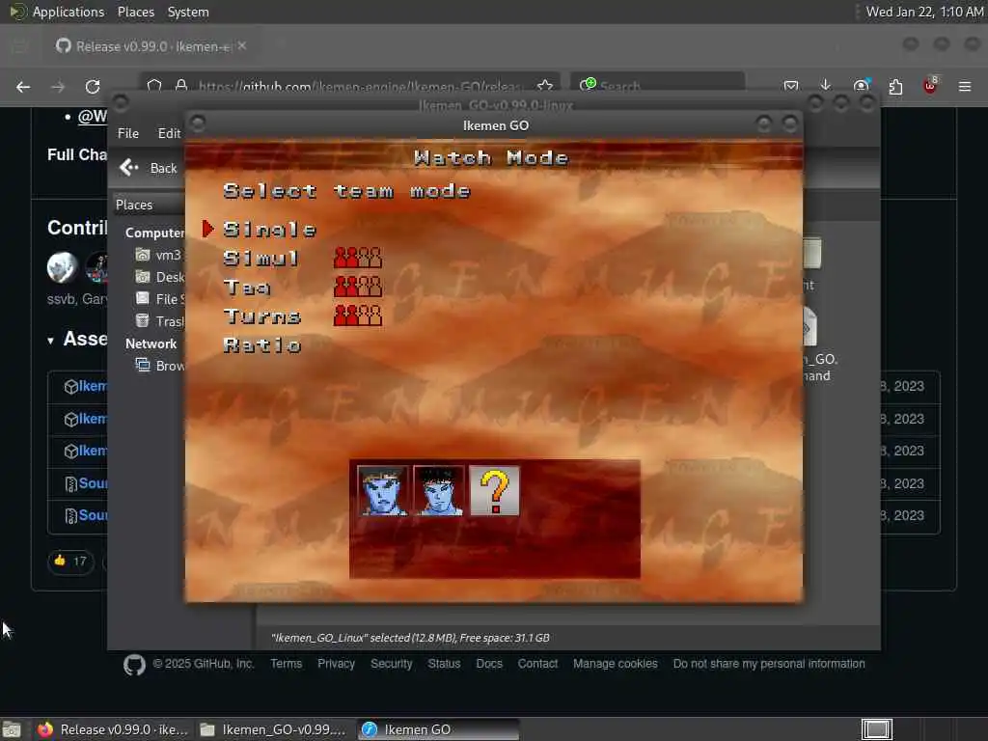Bookmark page with star icon
988x741 pixels.
(545, 86)
